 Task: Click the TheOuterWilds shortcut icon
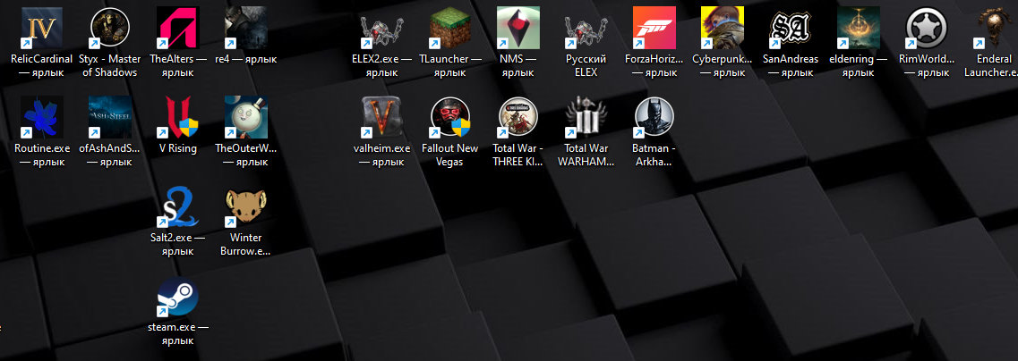245,117
